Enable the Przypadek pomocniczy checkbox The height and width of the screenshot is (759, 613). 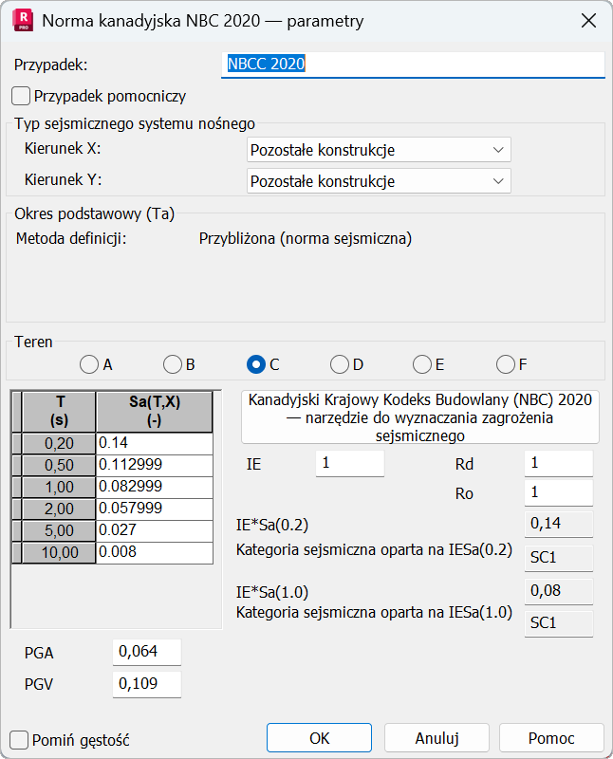click(x=21, y=96)
